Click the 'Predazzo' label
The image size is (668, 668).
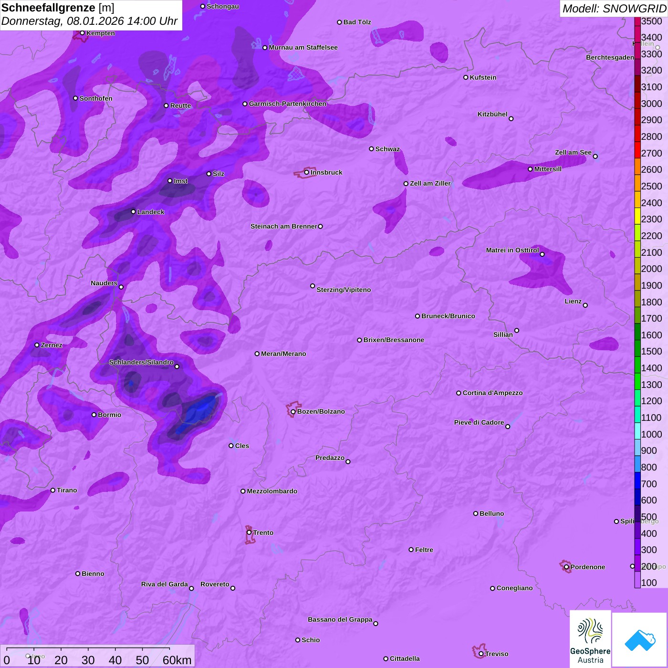pyautogui.click(x=330, y=458)
